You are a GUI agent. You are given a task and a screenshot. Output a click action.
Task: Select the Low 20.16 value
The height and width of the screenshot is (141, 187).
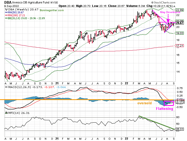point(99,6)
